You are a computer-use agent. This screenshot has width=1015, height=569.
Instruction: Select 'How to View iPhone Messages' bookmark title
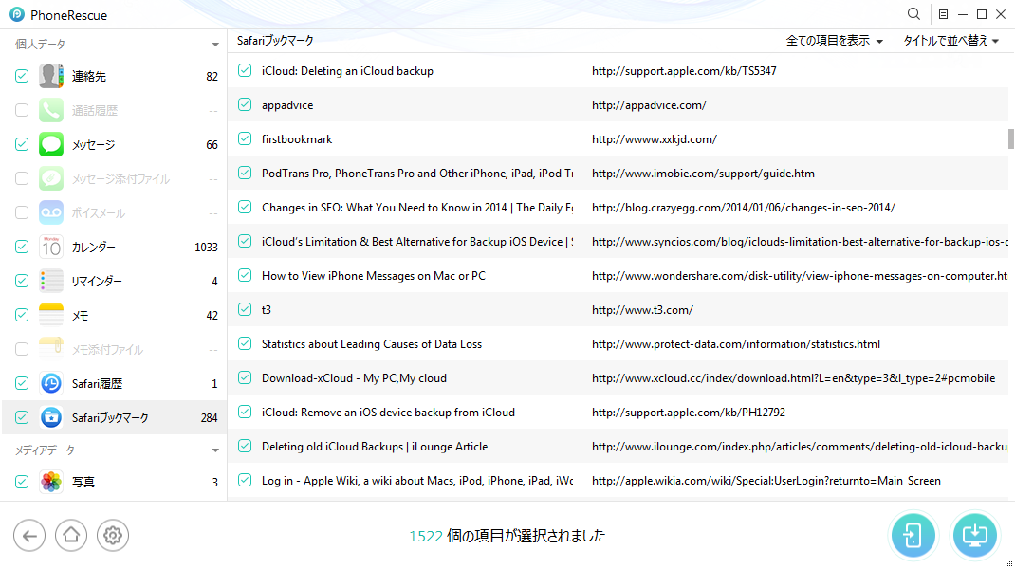[x=374, y=276]
